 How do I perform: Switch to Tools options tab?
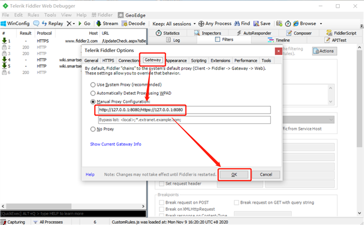[x=266, y=60]
